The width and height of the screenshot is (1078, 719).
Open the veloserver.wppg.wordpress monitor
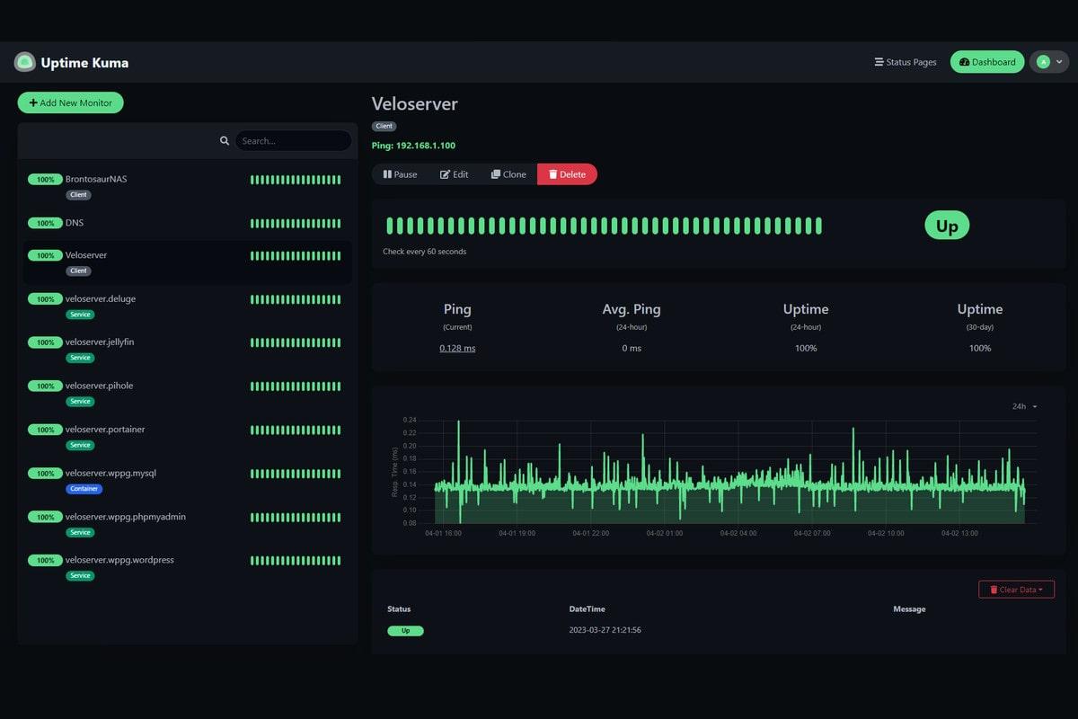tap(187, 567)
